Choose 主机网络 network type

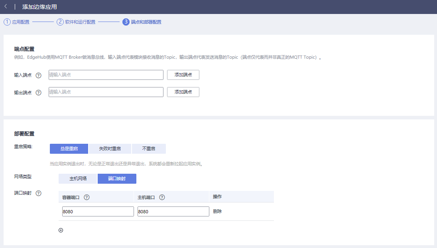point(78,179)
